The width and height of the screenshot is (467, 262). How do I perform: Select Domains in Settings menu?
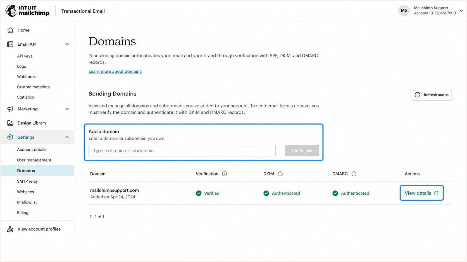coord(37,171)
